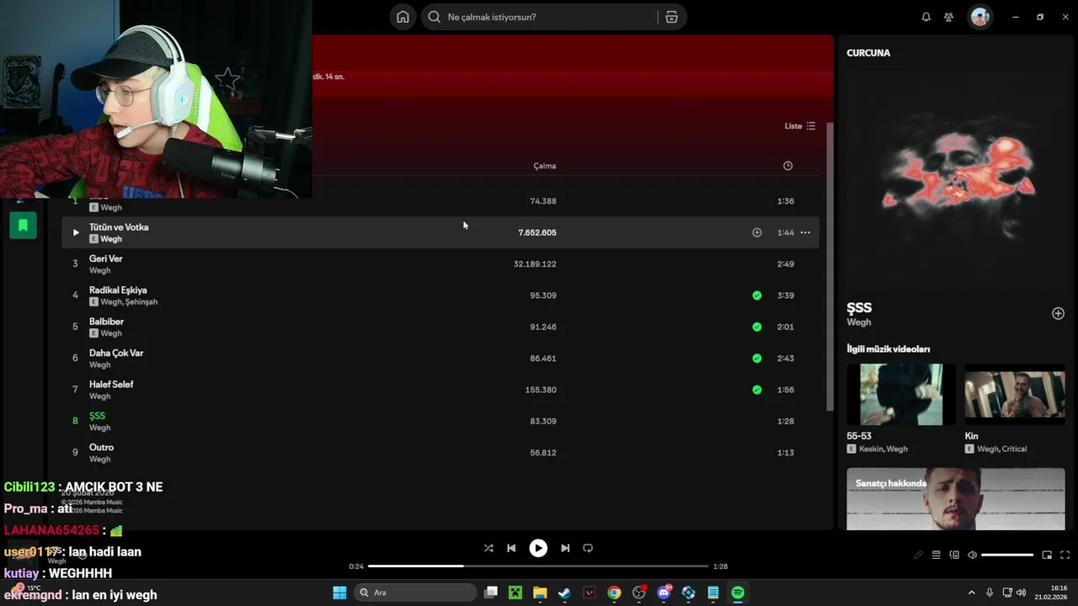Open the ŞSS title link in Now Playing

859,308
